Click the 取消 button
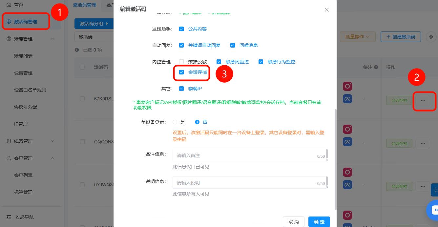 click(293, 222)
